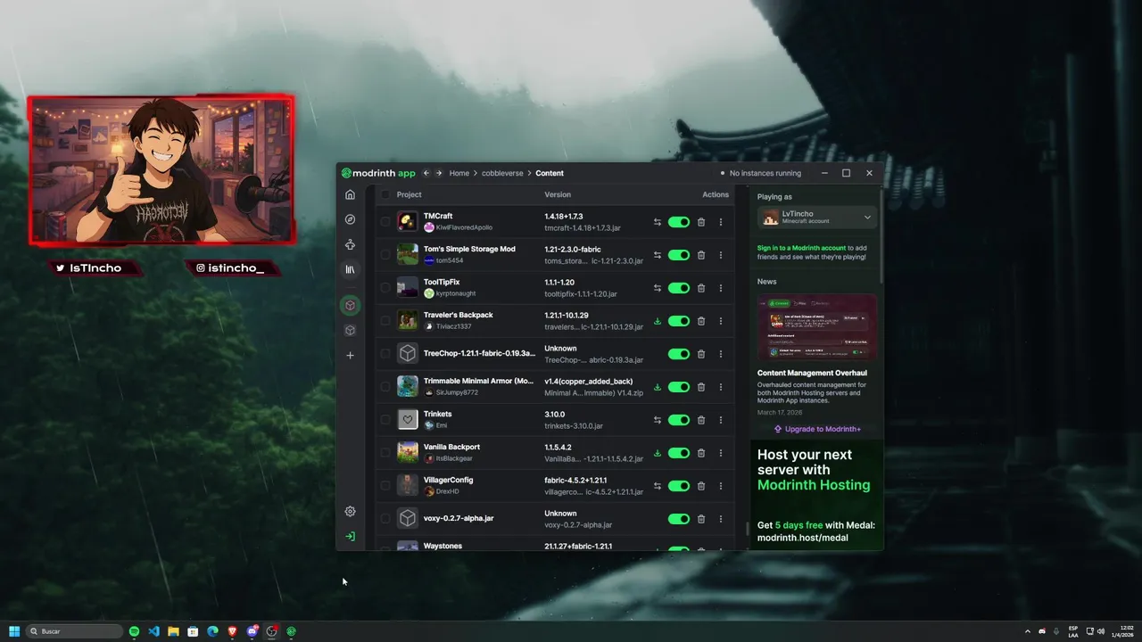This screenshot has width=1142, height=642.
Task: Open the Home icon in Modrinth sidebar
Action: click(350, 194)
